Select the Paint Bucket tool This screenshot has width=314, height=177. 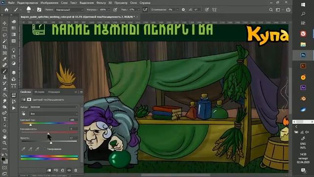coord(4,95)
